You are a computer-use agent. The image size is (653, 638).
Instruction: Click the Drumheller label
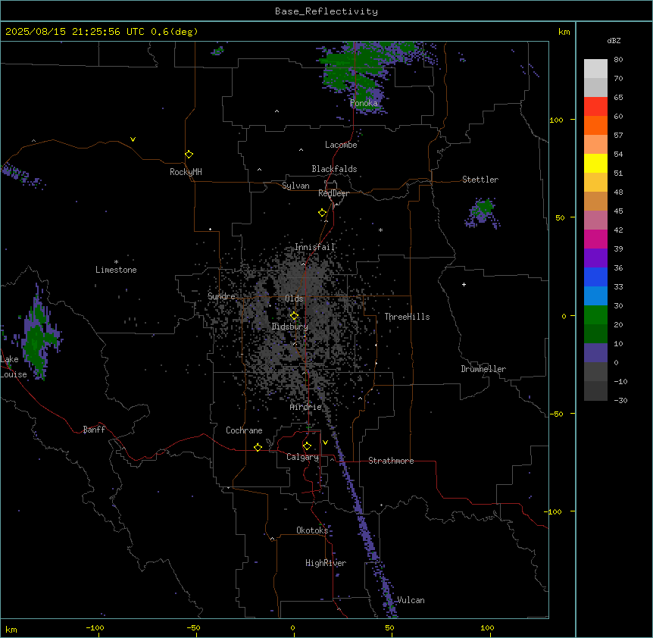(483, 369)
